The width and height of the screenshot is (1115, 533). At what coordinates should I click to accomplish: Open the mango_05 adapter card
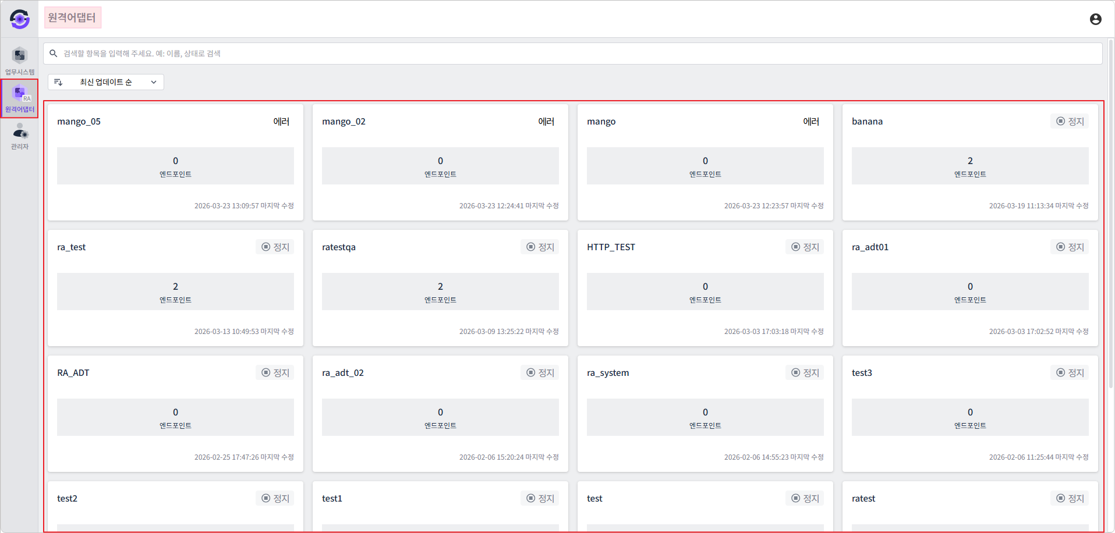click(175, 162)
